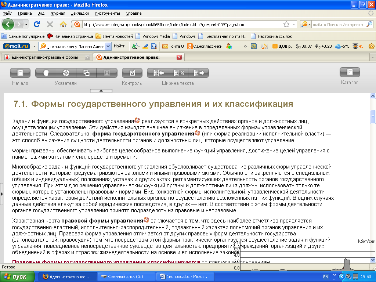Image resolution: width=376 pixels, height=282 pixels.
Task: Expand the back/forward history dropdown
Action: (26, 25)
